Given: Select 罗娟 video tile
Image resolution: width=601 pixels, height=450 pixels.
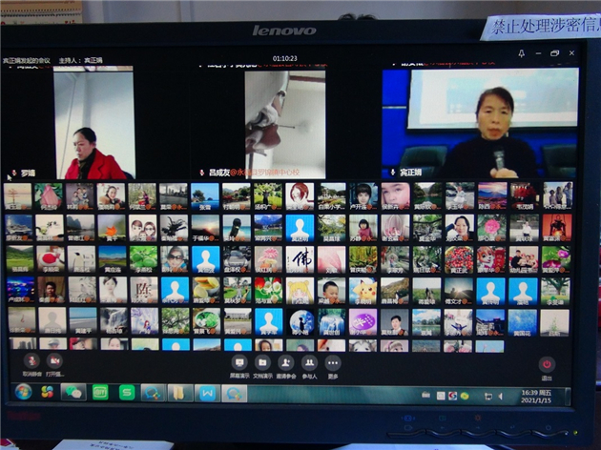Looking at the screenshot, I should 94,123.
